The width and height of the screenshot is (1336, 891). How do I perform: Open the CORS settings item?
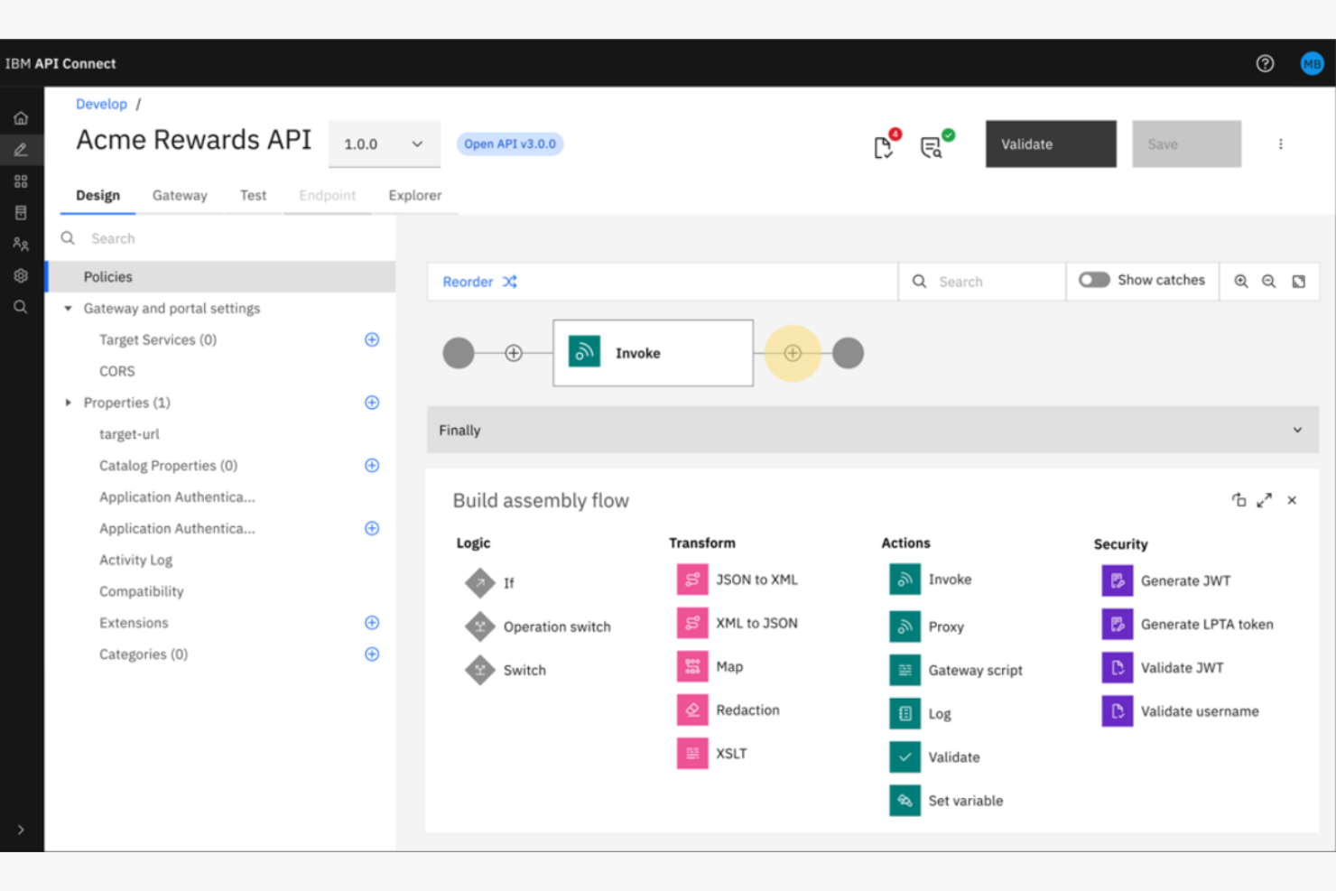click(x=116, y=371)
